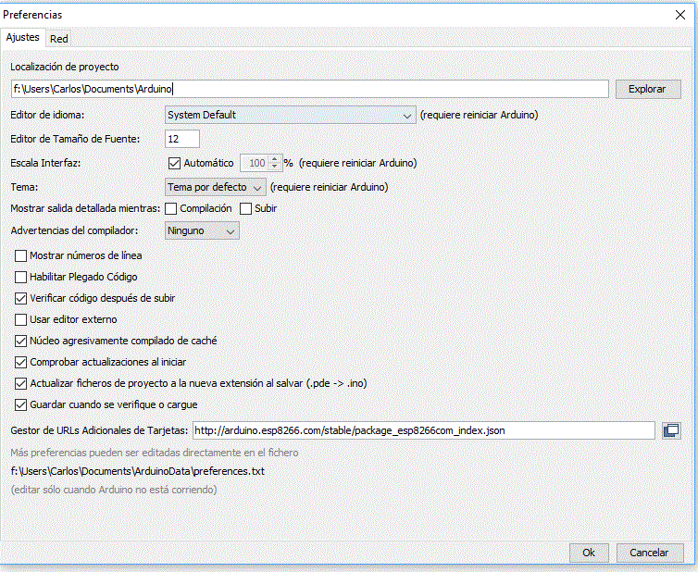Image resolution: width=698 pixels, height=572 pixels.
Task: Enable detailed output for Subir
Action: pyautogui.click(x=246, y=209)
